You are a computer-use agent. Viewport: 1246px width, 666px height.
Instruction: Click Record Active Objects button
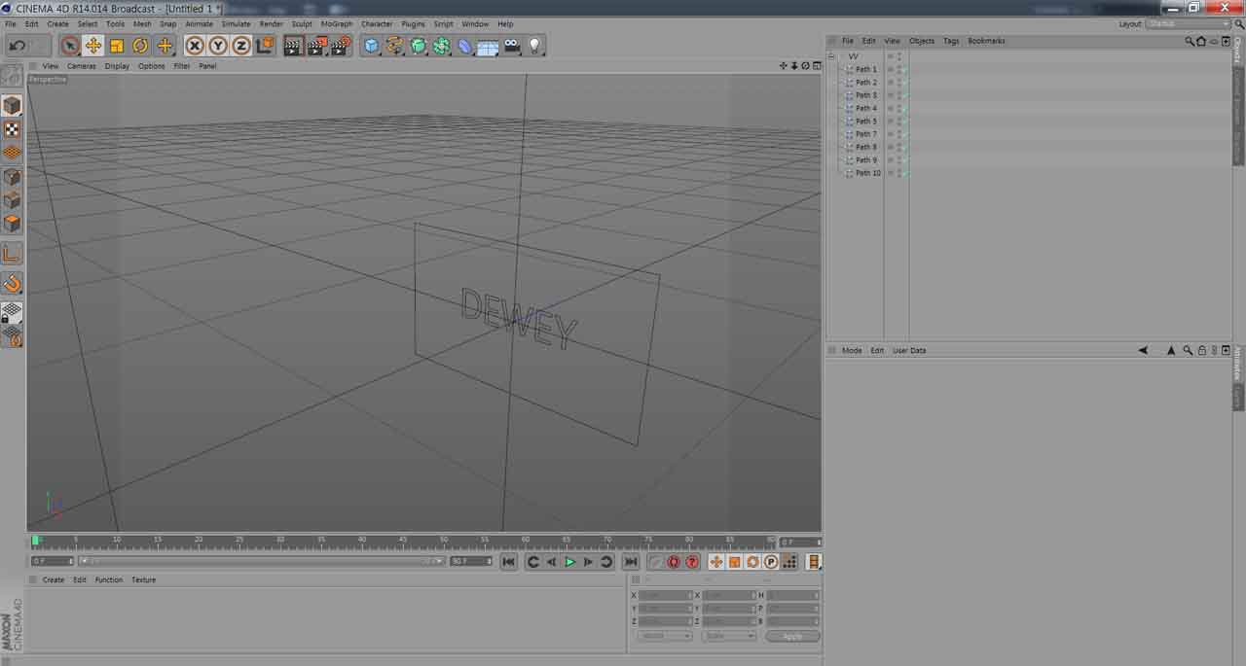[x=655, y=562]
